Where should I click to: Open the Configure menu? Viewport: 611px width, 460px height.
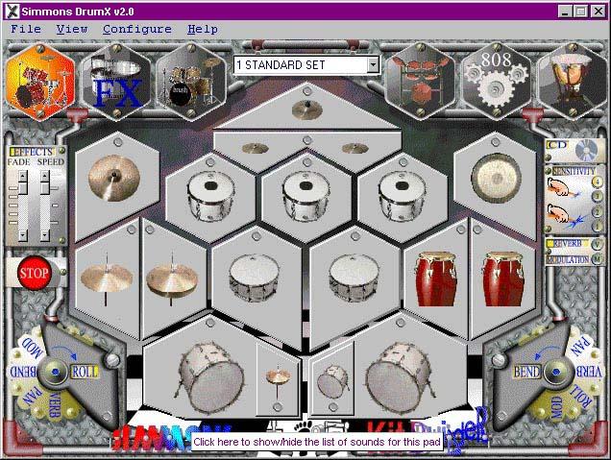(x=136, y=29)
